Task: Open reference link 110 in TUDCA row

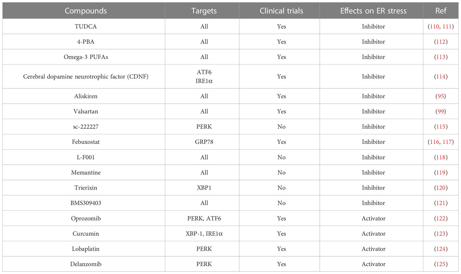Action: [434, 27]
